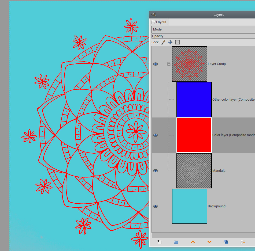This screenshot has height=251, width=255.
Task: Toggle visibility of the Mandala layer
Action: click(156, 171)
